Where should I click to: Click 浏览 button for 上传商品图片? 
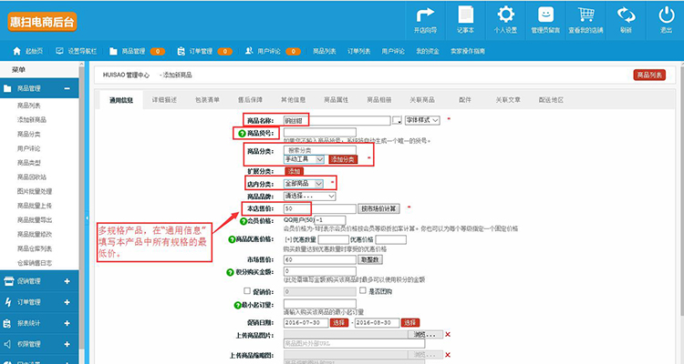[425, 334]
